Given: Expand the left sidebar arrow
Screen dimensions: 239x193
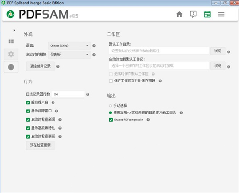Looking at the screenshot, I should [x=14, y=30].
